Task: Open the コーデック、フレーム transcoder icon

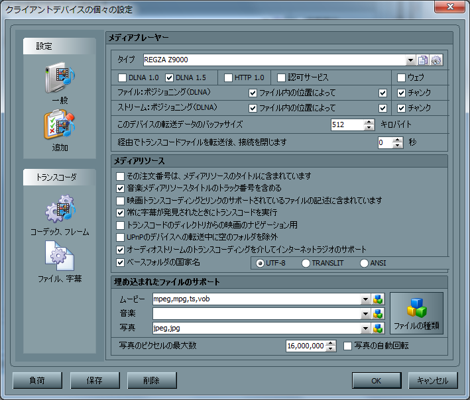Action: coord(60,215)
